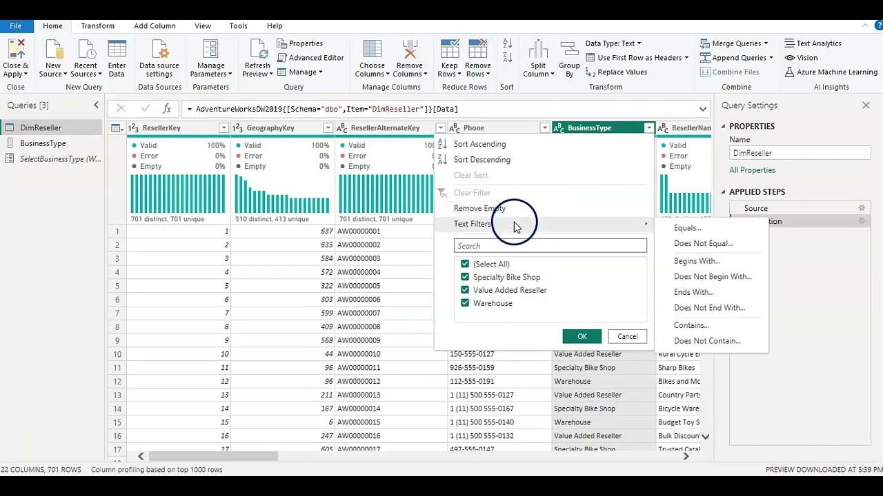Expand the formula bar
The width and height of the screenshot is (883, 496).
point(702,109)
